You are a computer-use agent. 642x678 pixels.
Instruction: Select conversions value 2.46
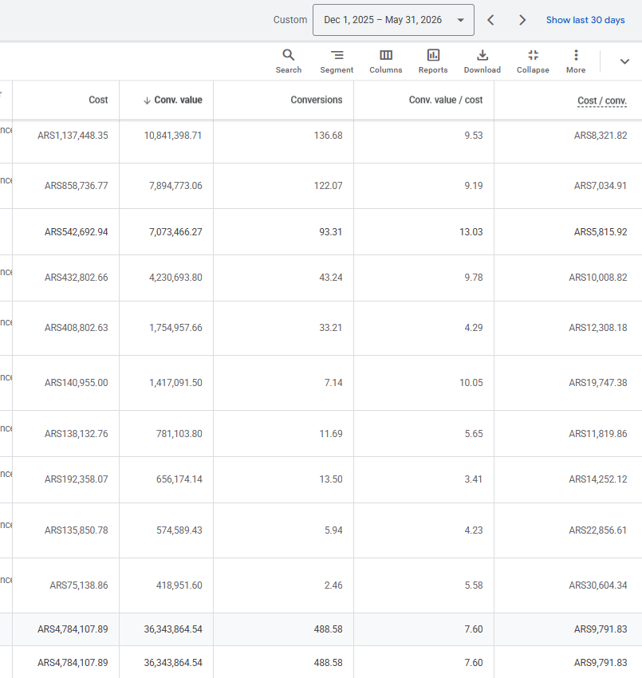click(x=333, y=585)
